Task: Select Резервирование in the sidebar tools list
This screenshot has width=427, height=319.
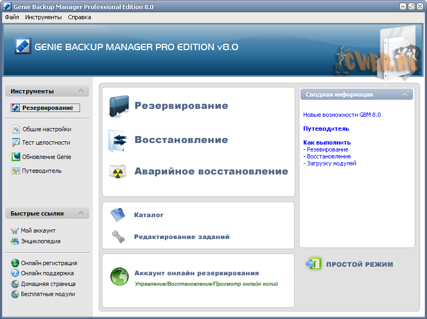Action: [x=47, y=108]
